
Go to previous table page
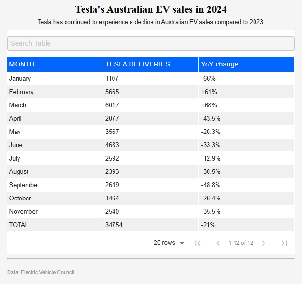click(218, 243)
